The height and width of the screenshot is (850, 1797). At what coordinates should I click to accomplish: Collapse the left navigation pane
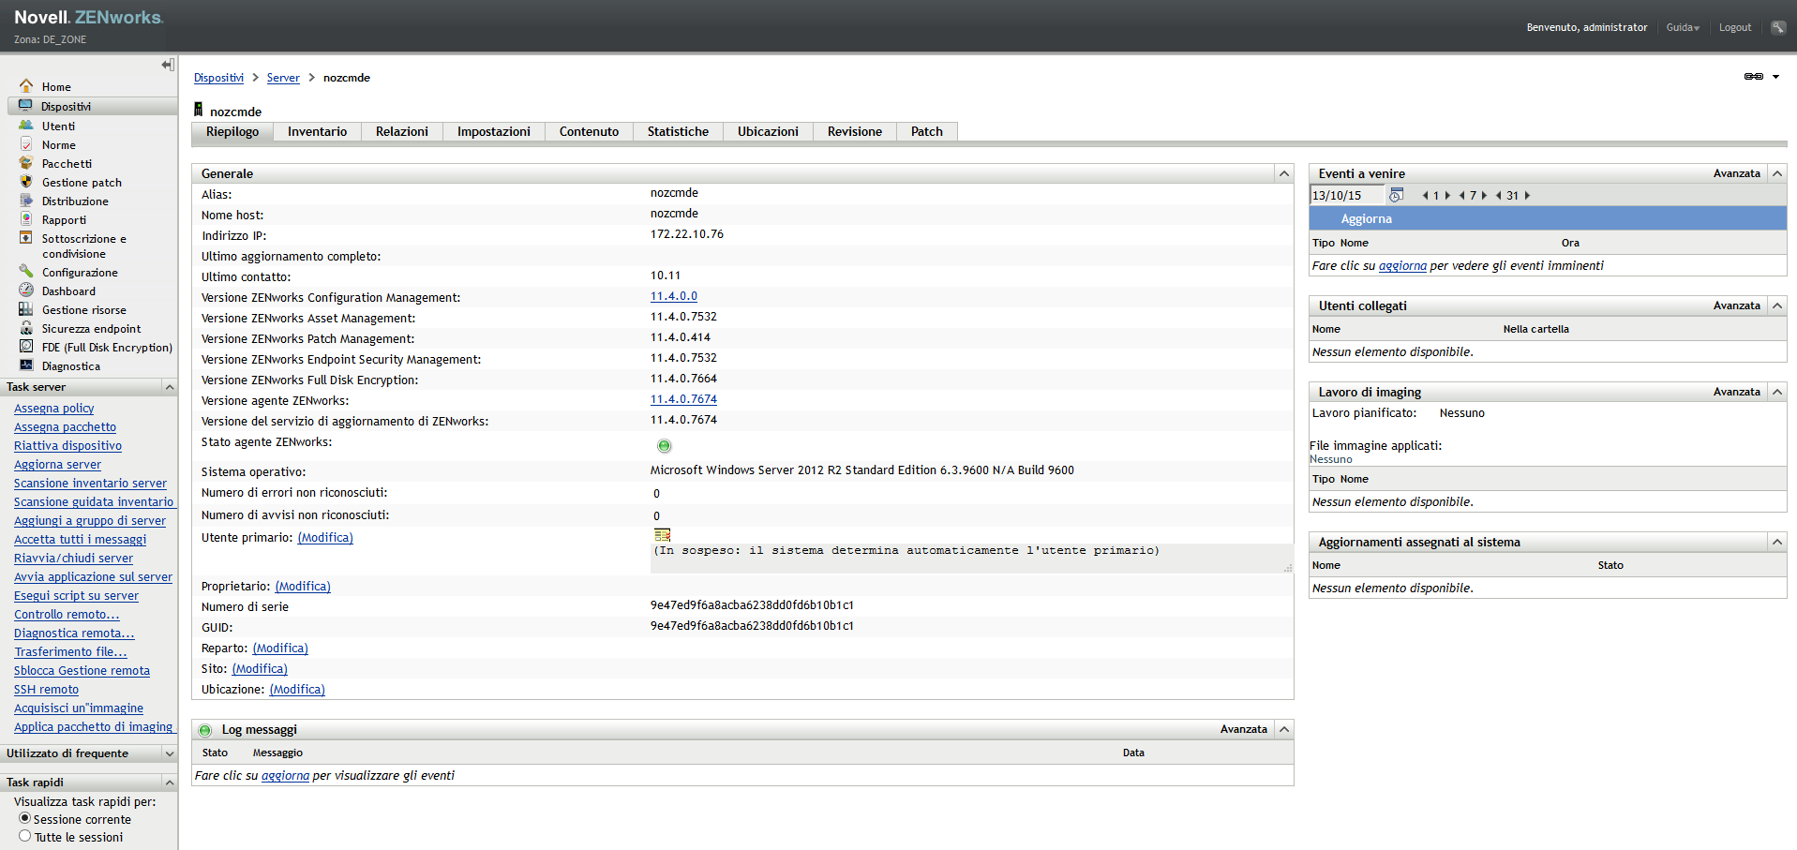coord(168,65)
